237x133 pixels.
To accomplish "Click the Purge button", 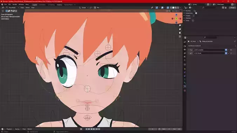I will (x=232, y=8).
